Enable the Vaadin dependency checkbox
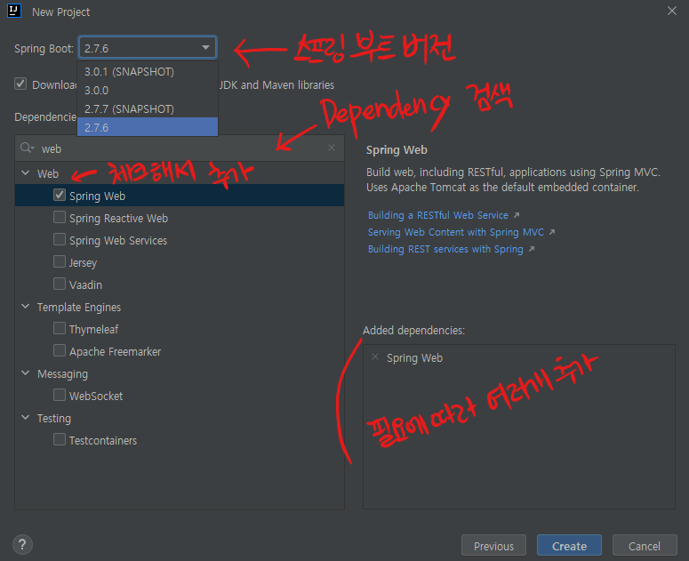The image size is (689, 561). pos(60,284)
